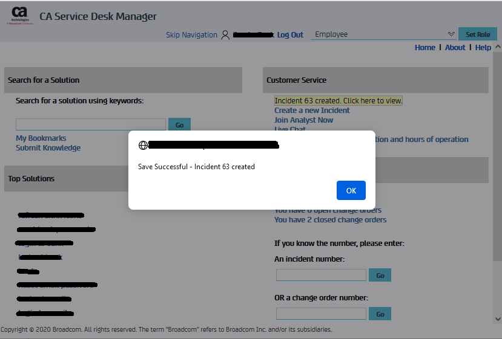Open closed change orders link
Viewport: 502px width, 339px height.
(330, 220)
